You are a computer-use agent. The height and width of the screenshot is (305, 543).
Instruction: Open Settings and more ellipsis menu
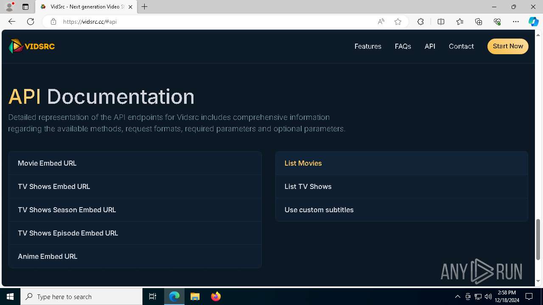click(516, 22)
